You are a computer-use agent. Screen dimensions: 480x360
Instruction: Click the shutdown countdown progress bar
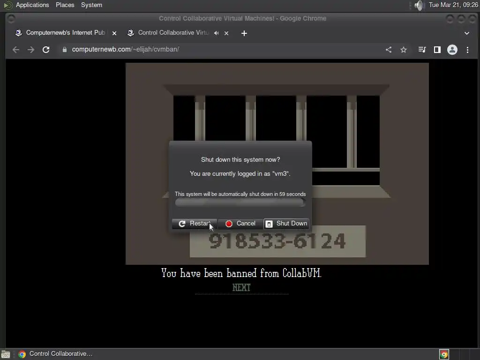240,202
